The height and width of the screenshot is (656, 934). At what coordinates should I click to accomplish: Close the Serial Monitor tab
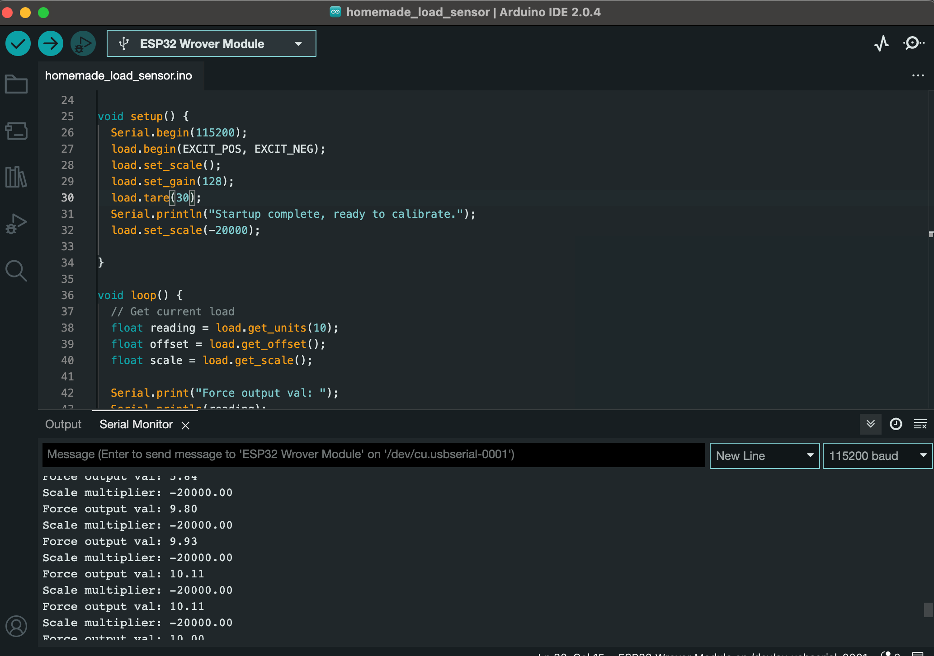click(x=185, y=425)
